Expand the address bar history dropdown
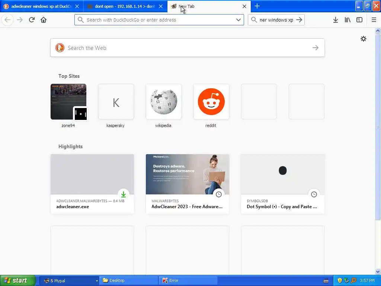 [238, 20]
